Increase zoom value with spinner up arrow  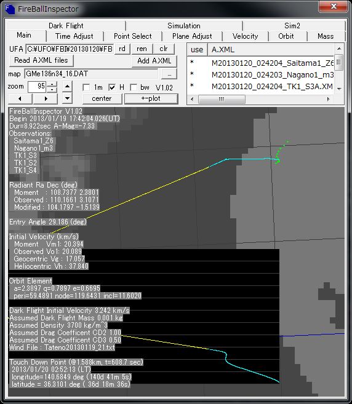(52, 84)
